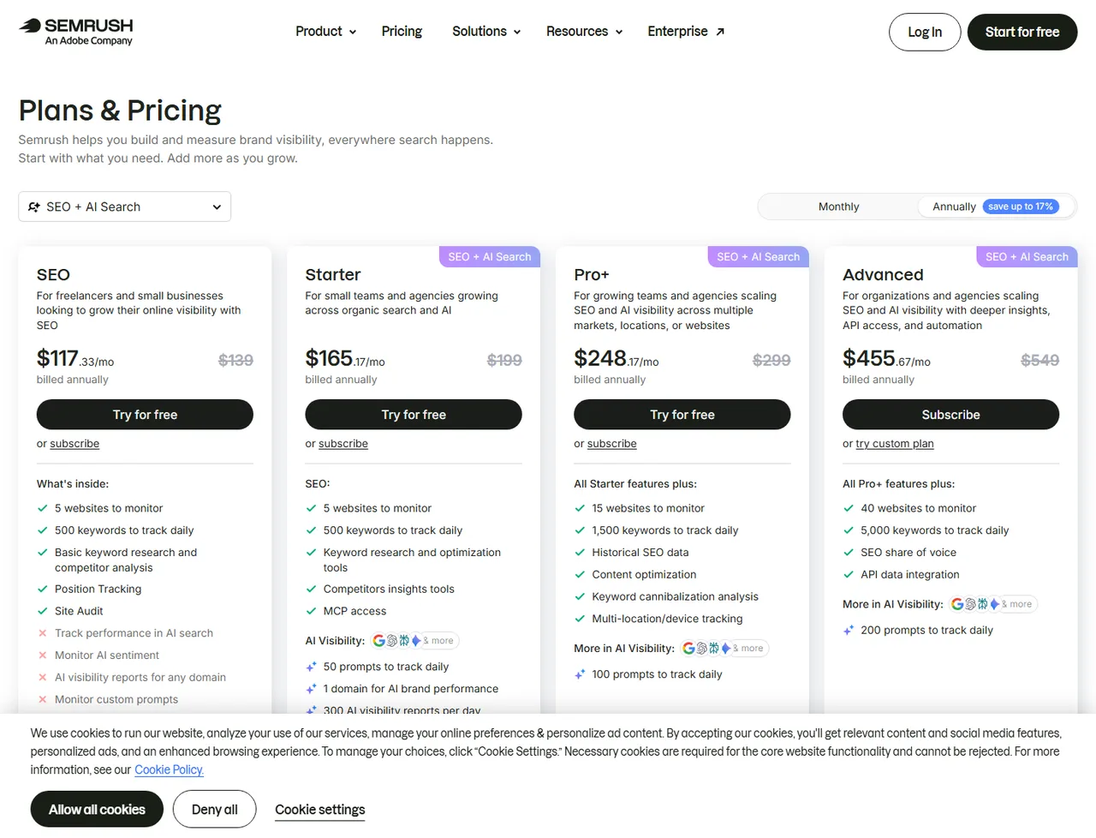Open the SEO + AI Search dropdown

[x=125, y=207]
